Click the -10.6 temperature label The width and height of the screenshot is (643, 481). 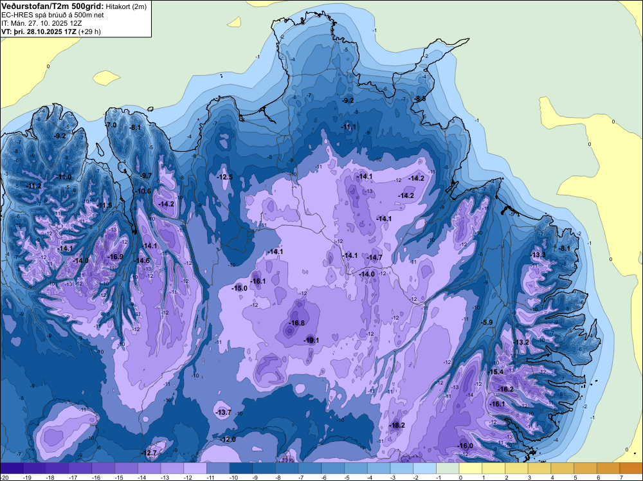click(x=143, y=191)
